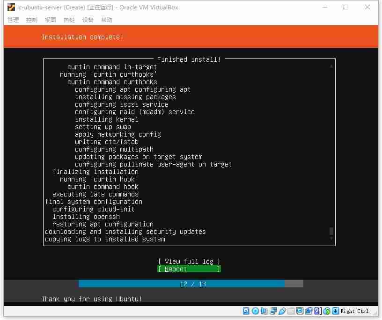The height and width of the screenshot is (320, 382).
Task: Select View full log
Action: (x=189, y=262)
